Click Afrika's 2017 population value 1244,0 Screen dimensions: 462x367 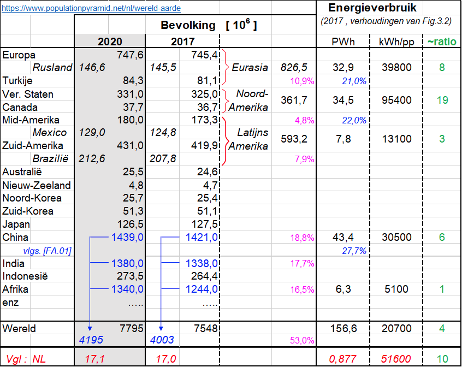point(202,289)
